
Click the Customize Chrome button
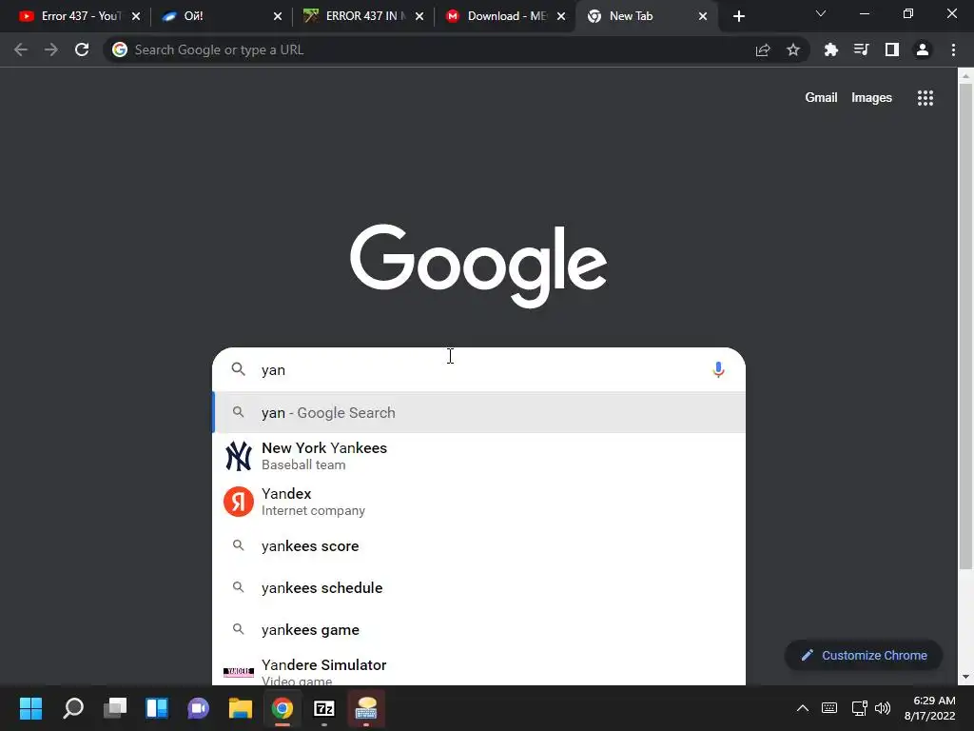pos(864,655)
